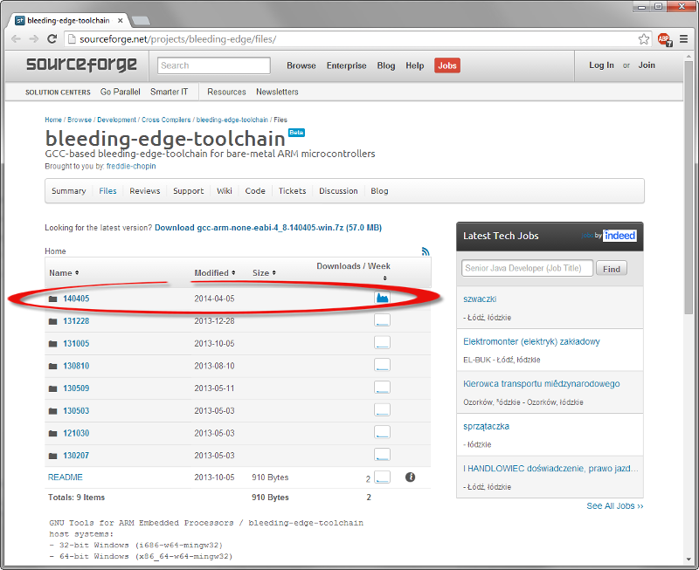Open Go Parallel solution center

pos(121,92)
